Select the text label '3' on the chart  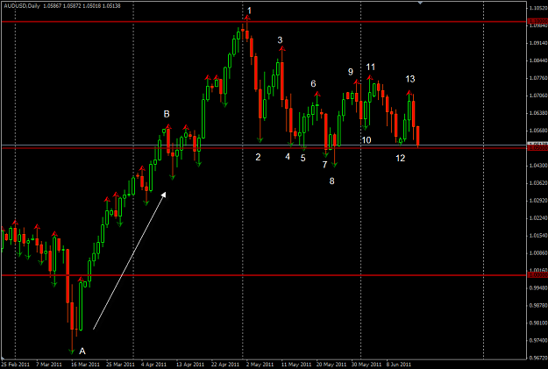point(280,40)
